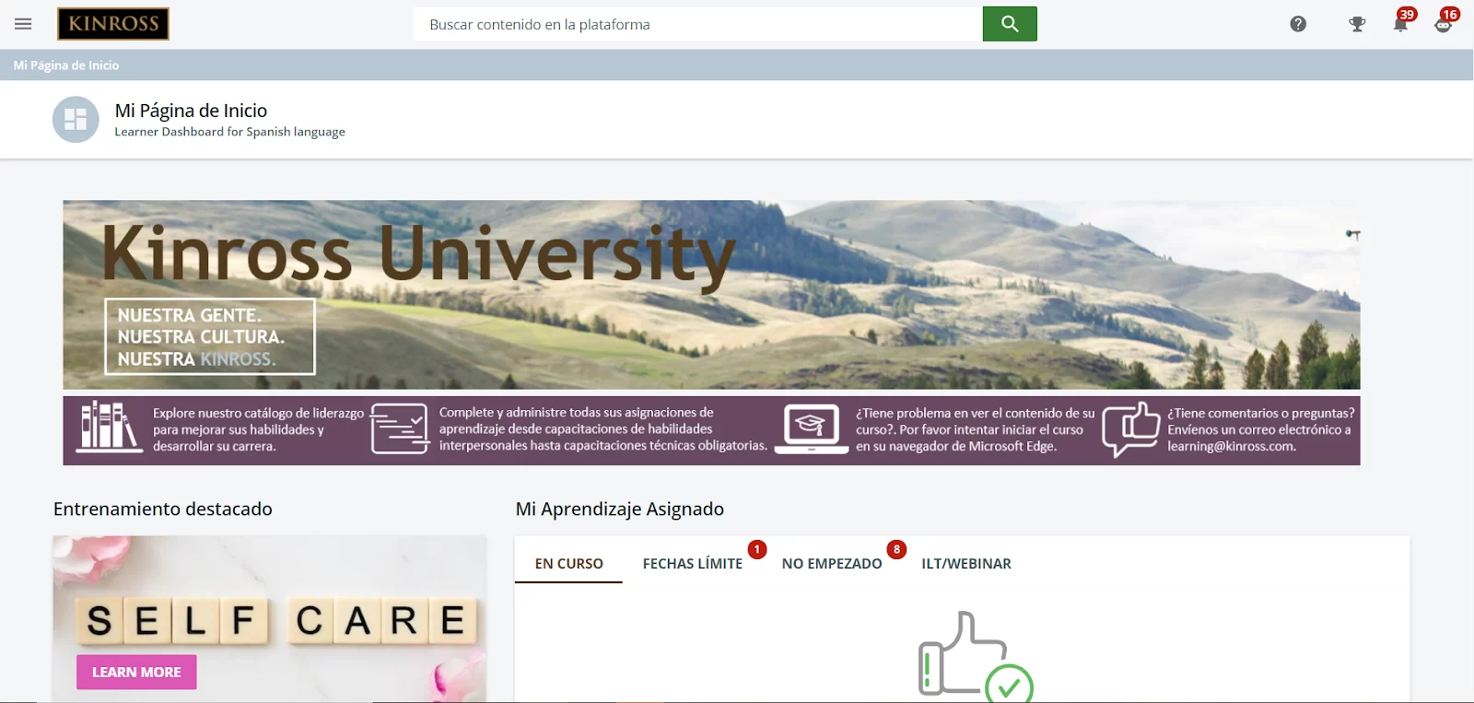Open the ILT/WEBINAR tab
The height and width of the screenshot is (703, 1474).
point(966,563)
